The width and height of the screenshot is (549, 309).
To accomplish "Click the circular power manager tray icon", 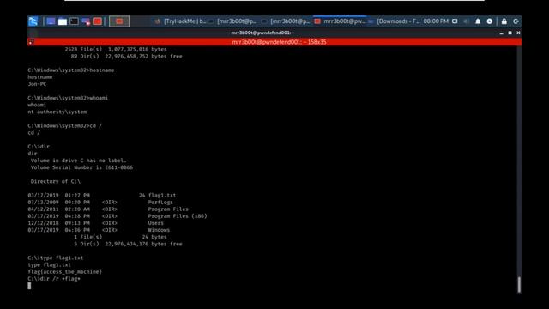I will click(490, 21).
